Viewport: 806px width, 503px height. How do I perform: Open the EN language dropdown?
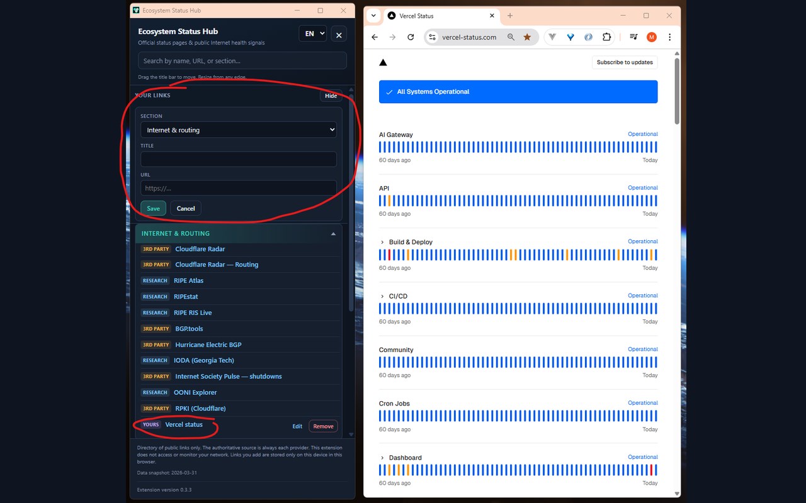(312, 34)
